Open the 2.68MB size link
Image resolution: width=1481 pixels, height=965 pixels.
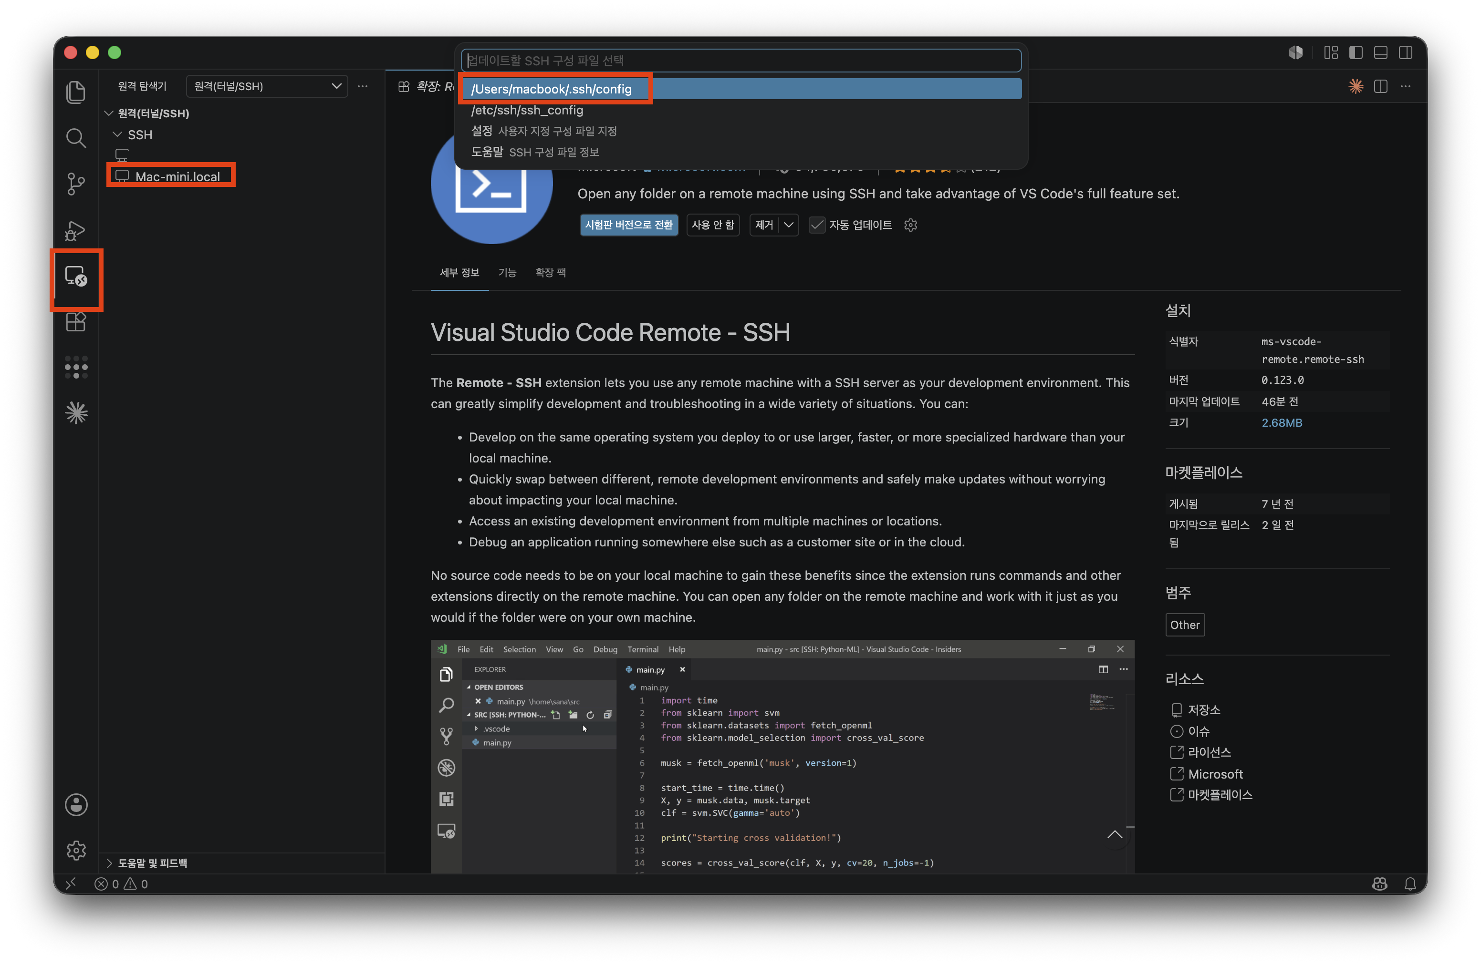(x=1282, y=423)
